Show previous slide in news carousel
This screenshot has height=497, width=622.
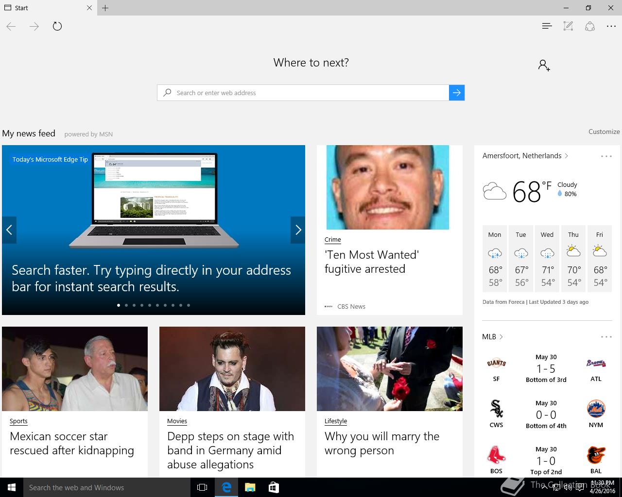pos(9,230)
